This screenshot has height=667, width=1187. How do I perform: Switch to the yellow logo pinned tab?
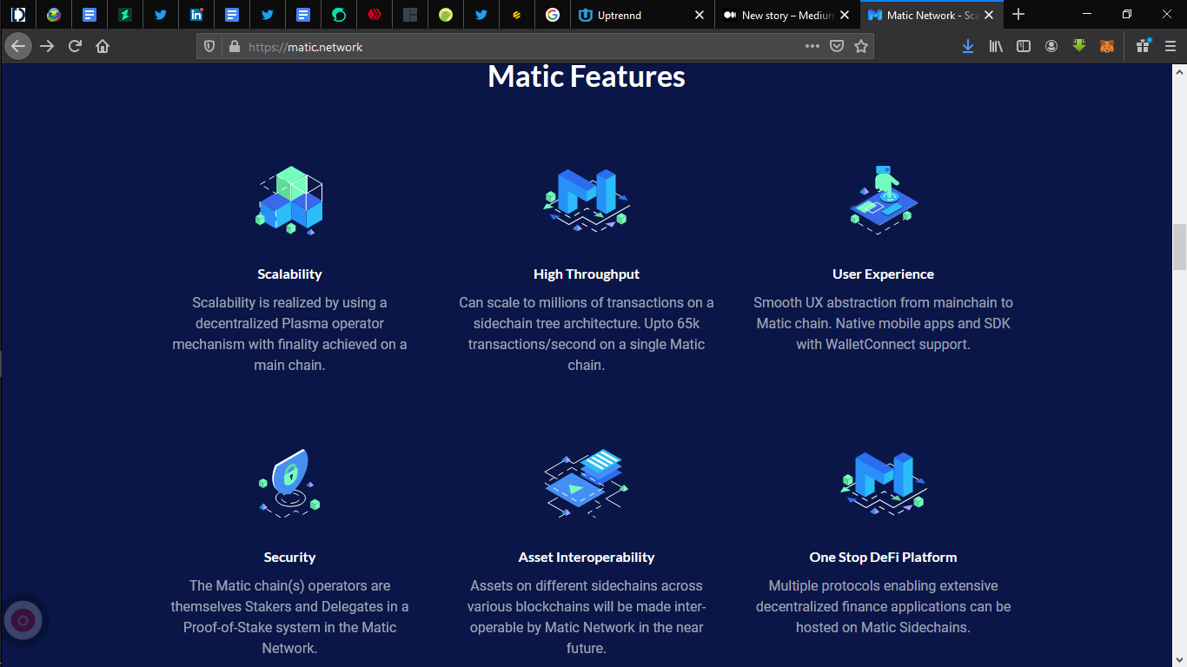pos(517,15)
